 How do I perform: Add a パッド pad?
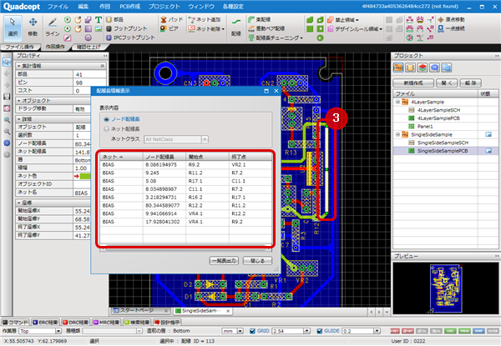[171, 20]
